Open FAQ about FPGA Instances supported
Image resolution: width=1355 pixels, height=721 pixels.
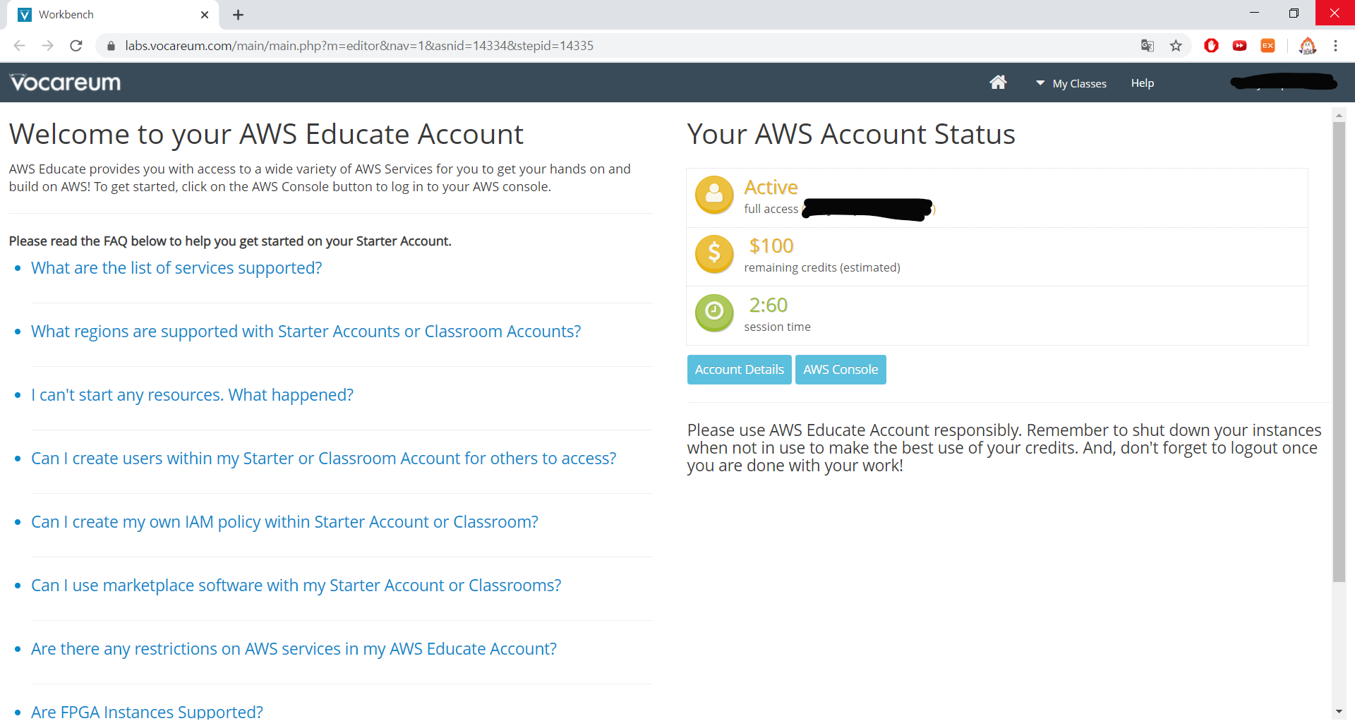tap(147, 711)
